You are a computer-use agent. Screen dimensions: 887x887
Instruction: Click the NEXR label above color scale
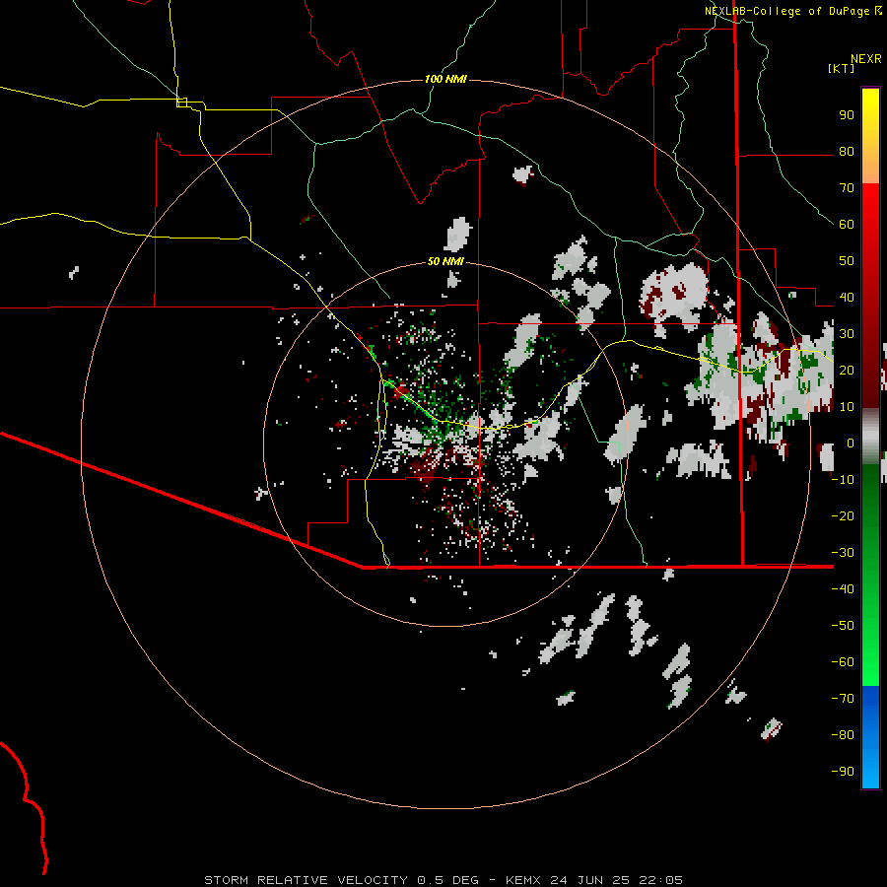click(x=865, y=59)
